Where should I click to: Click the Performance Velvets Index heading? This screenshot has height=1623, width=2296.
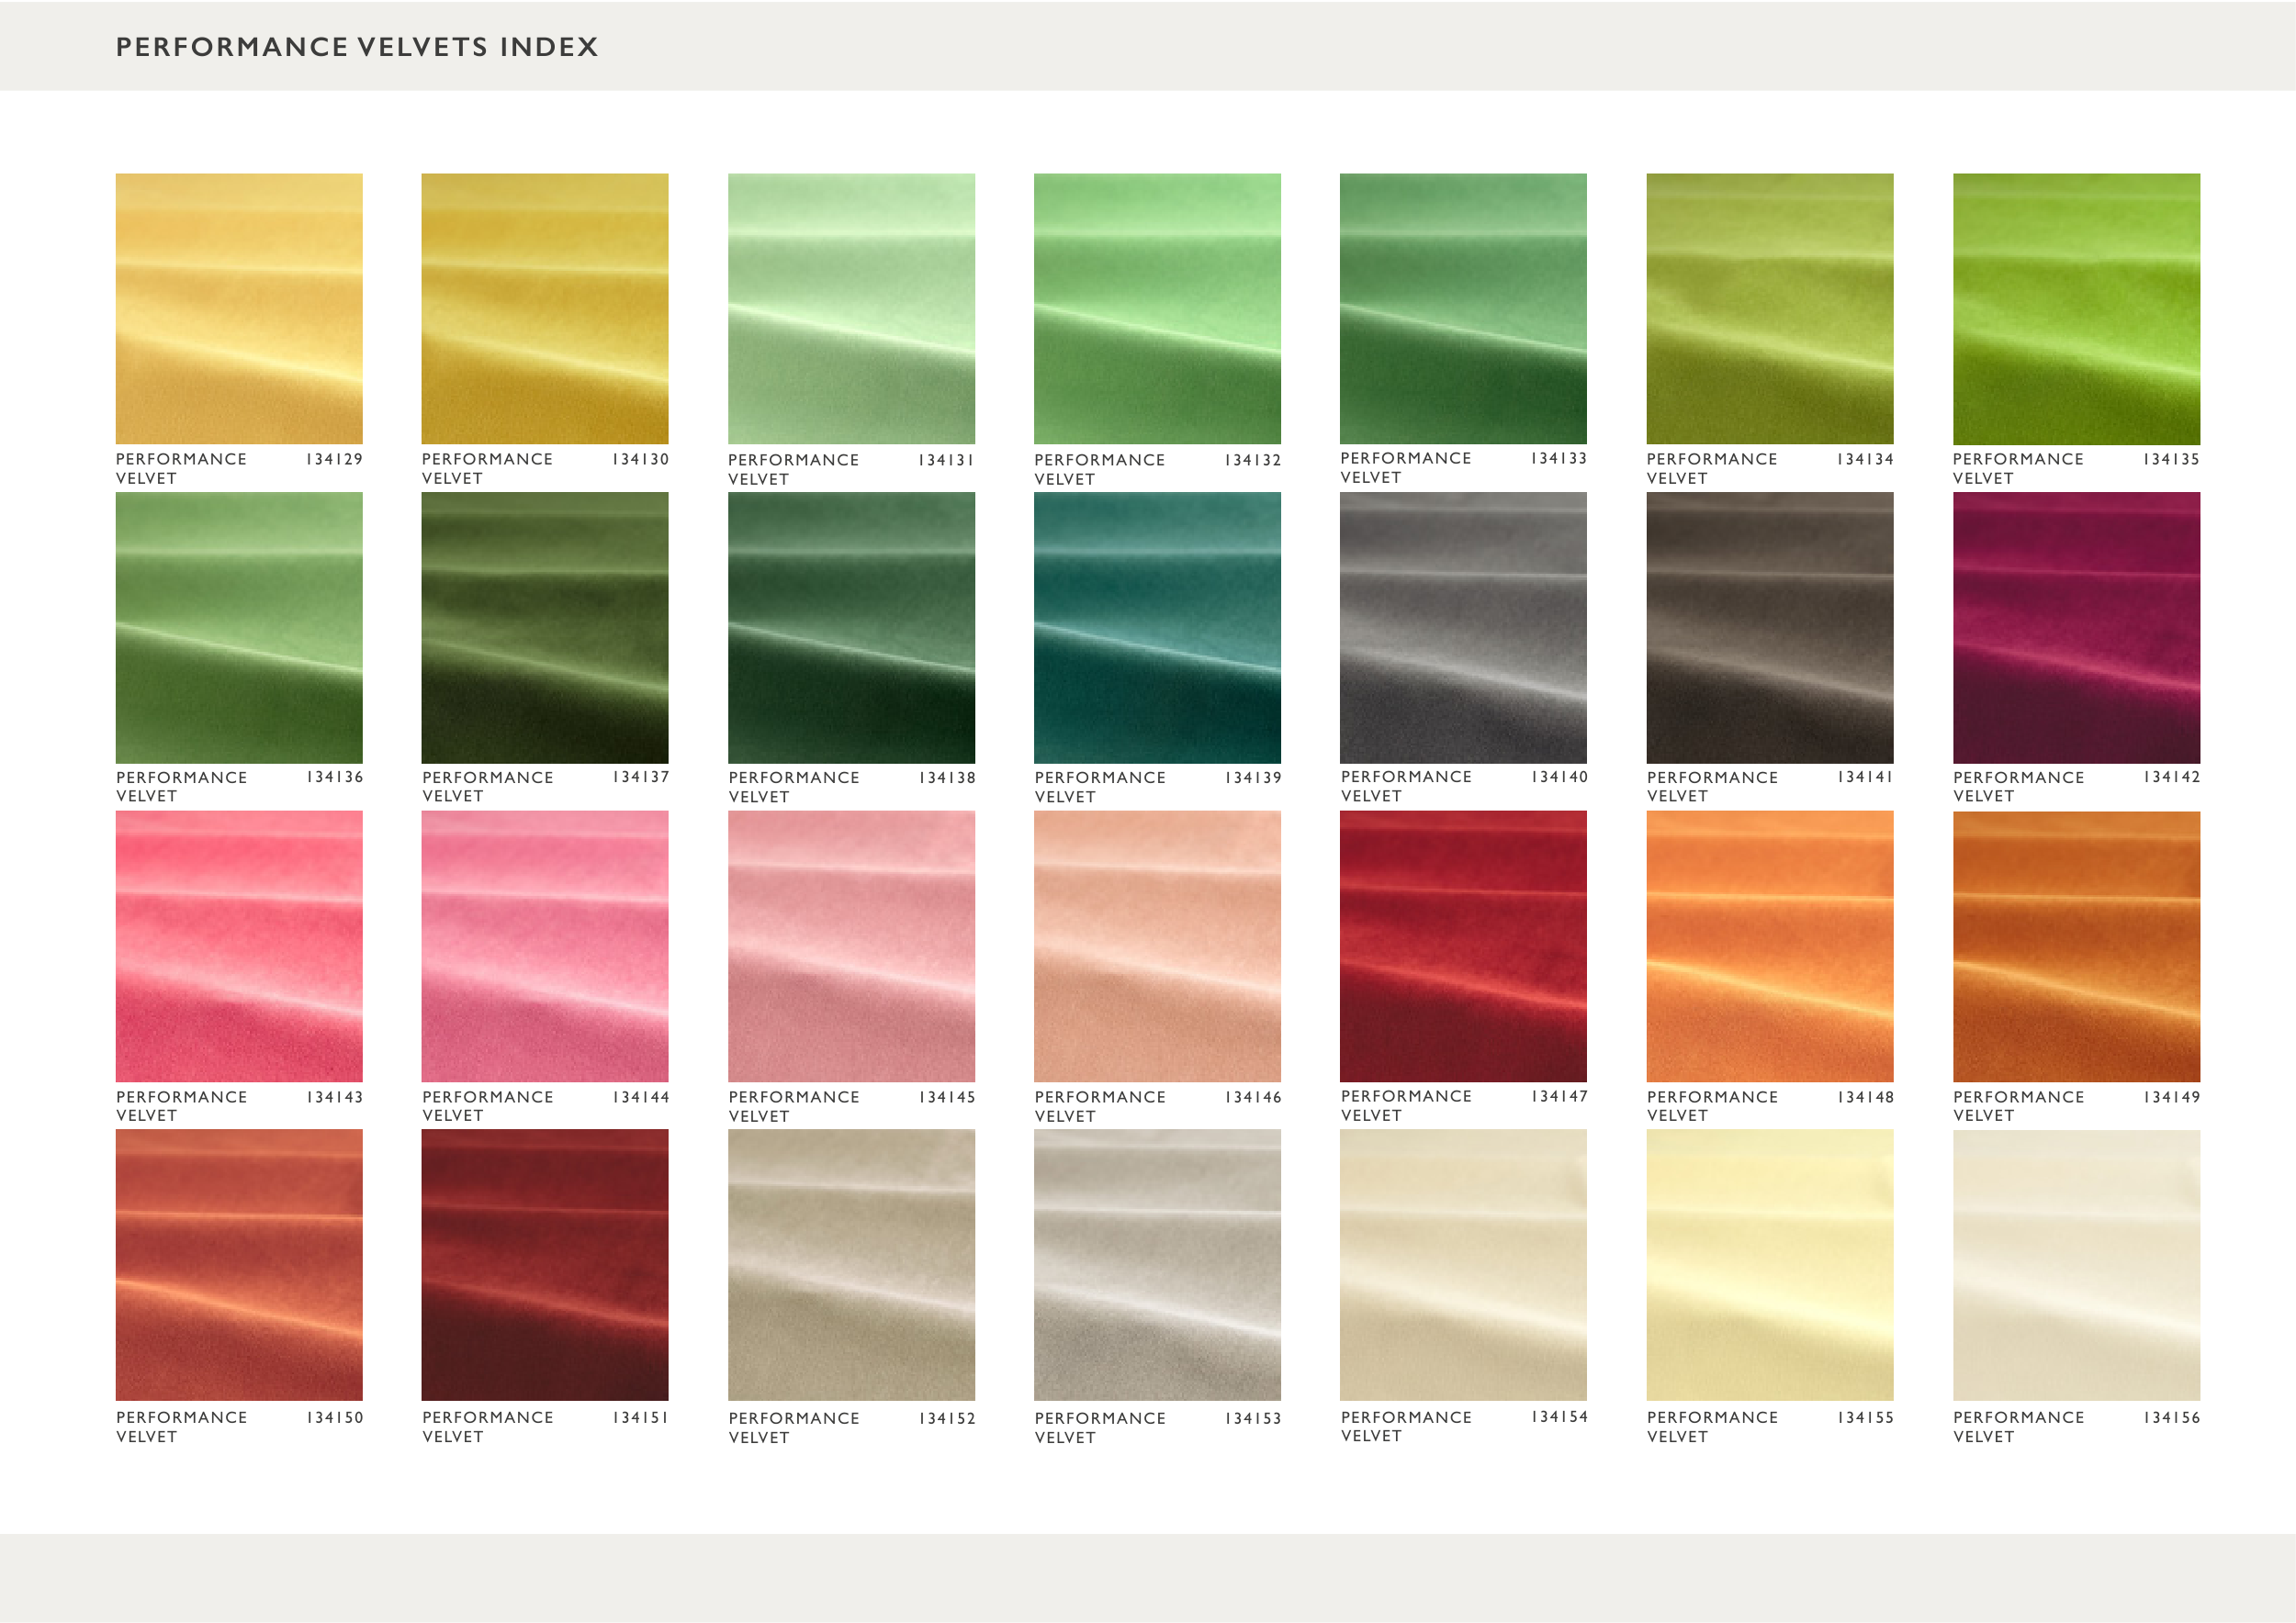pos(357,47)
